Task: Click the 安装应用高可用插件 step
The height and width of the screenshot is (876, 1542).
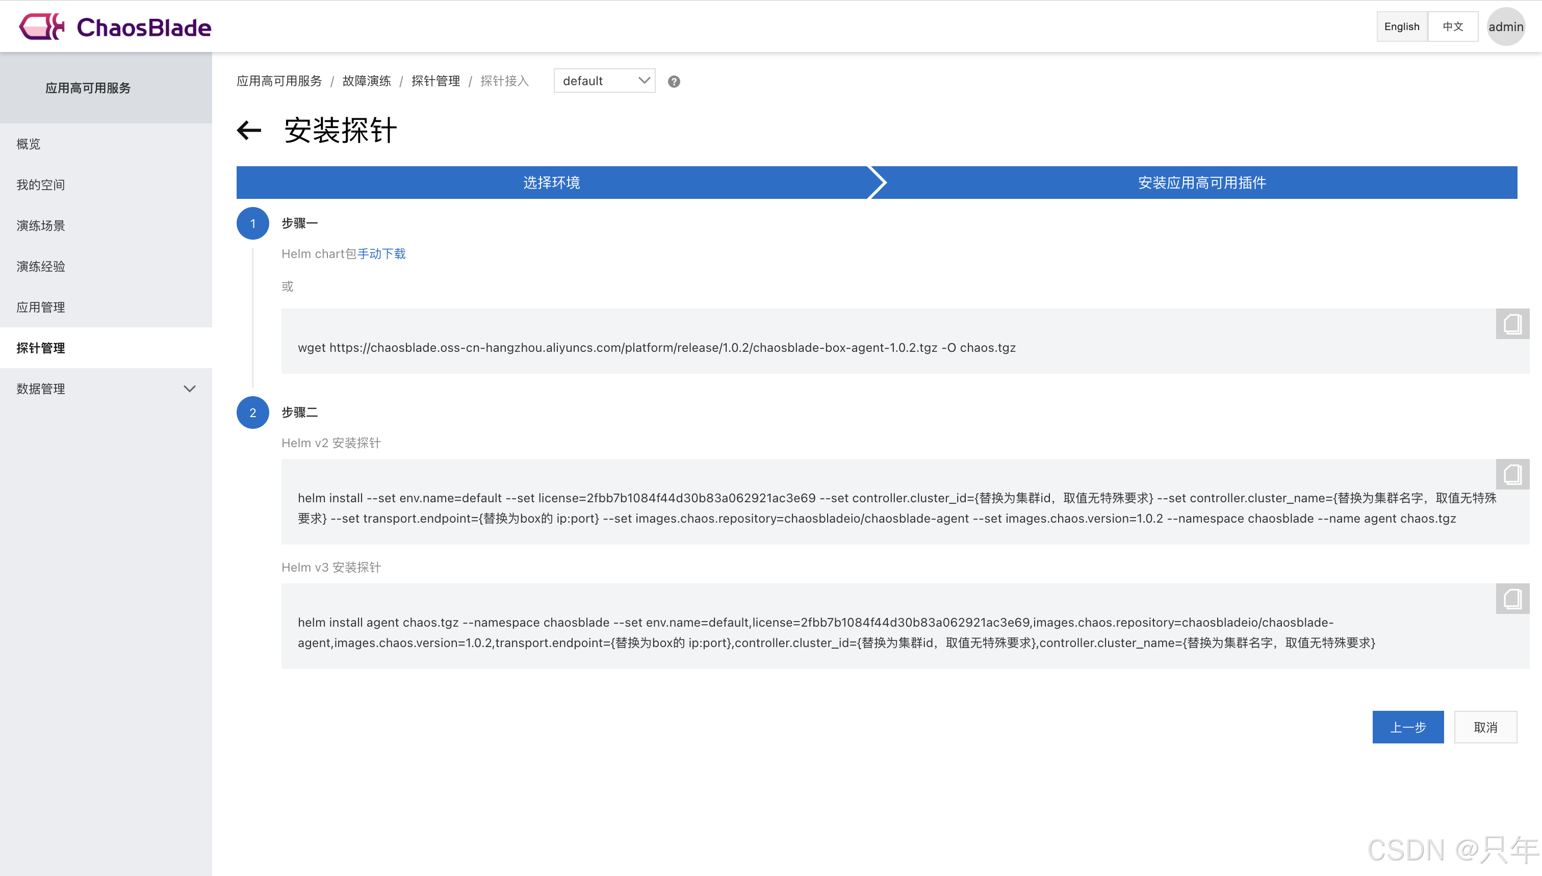Action: tap(1201, 183)
